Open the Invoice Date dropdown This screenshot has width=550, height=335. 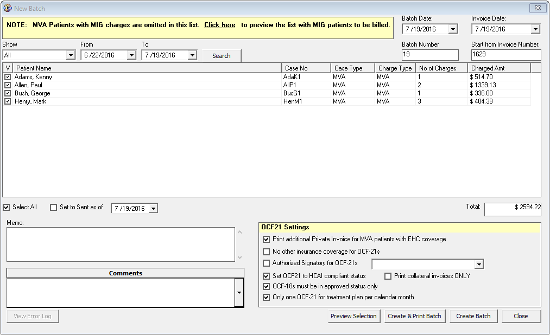(x=536, y=29)
